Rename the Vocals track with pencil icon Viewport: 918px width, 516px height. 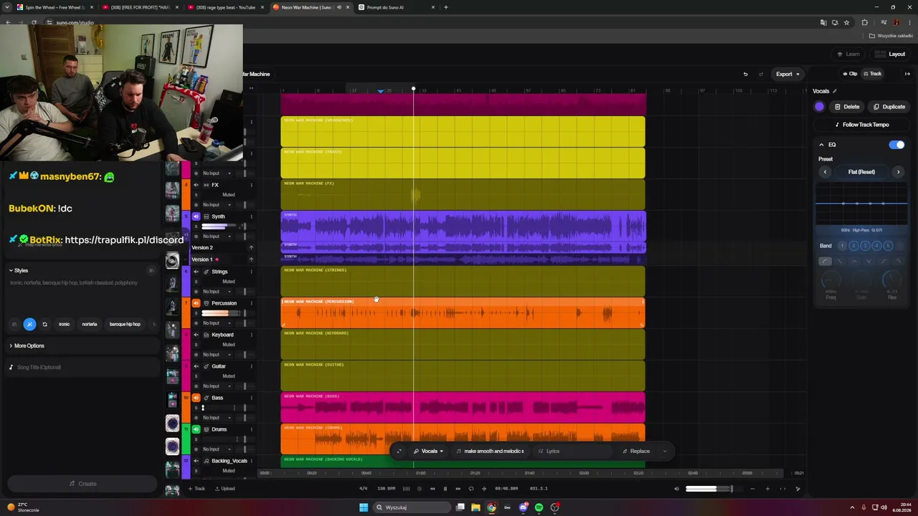tap(835, 91)
